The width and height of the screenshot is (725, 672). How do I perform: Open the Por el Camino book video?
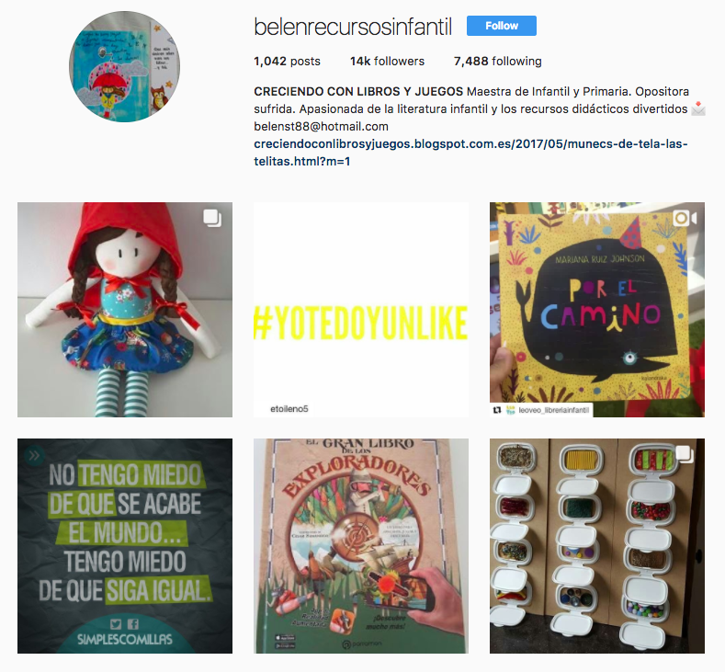pyautogui.click(x=597, y=310)
